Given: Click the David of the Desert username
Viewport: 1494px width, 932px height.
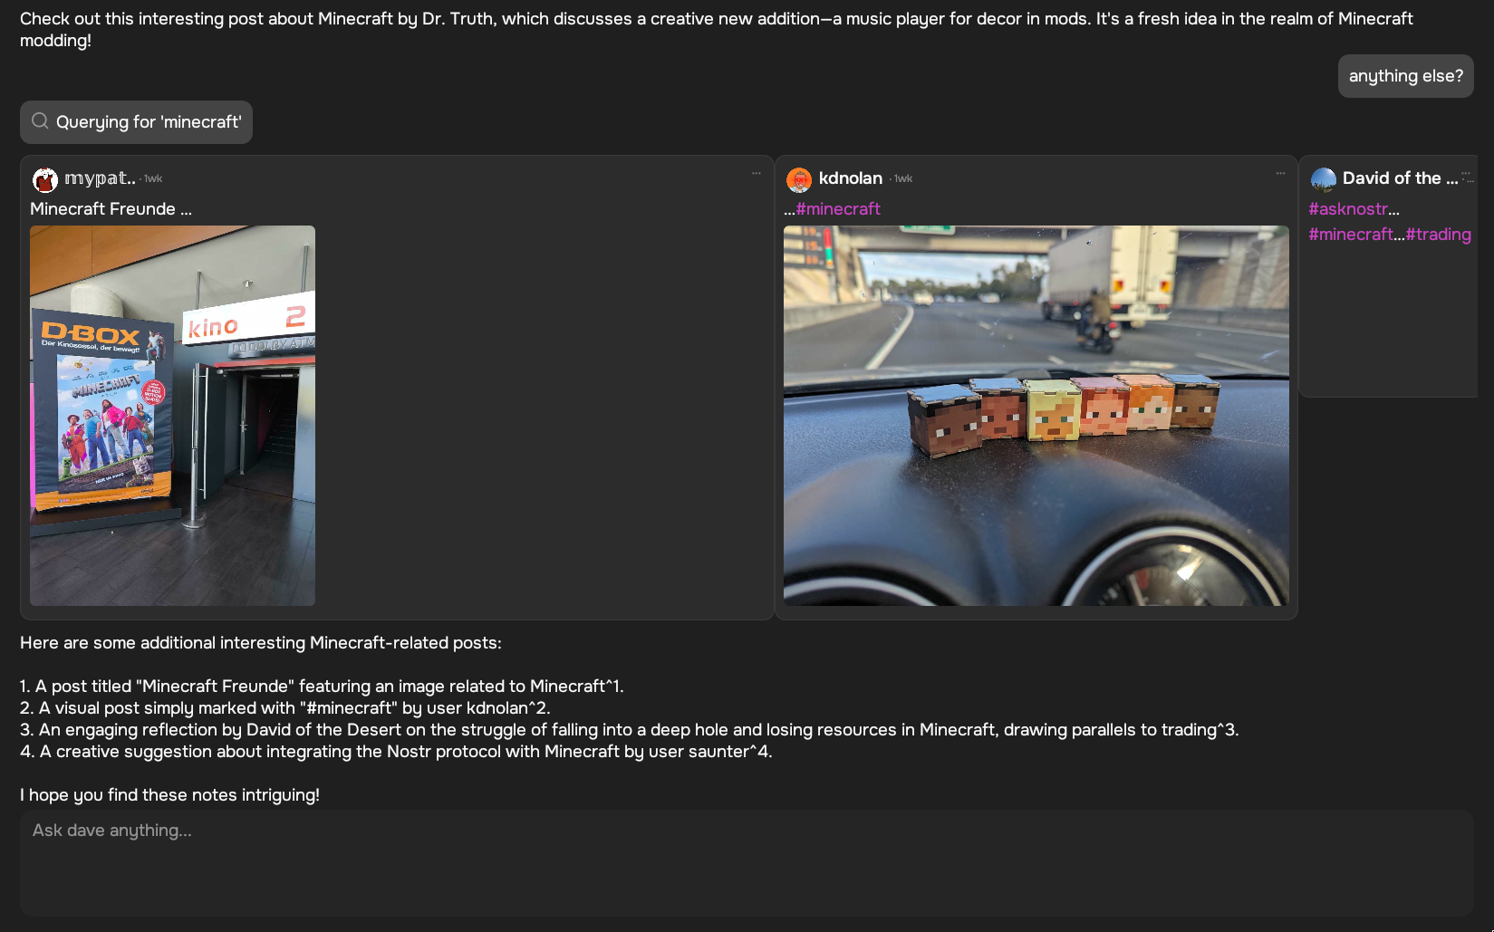Looking at the screenshot, I should point(1400,178).
